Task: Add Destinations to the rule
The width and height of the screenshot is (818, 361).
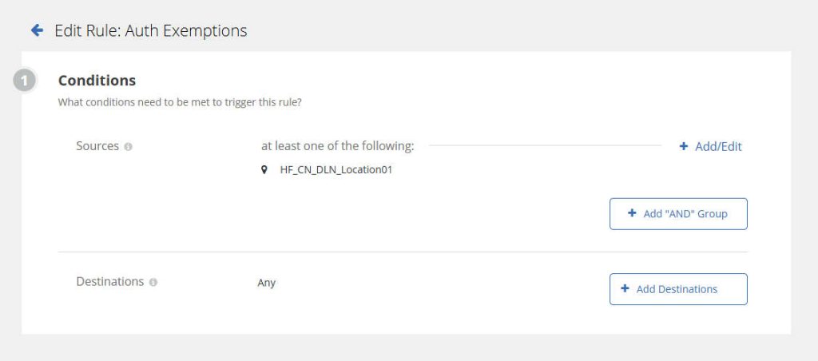Action: coord(678,289)
